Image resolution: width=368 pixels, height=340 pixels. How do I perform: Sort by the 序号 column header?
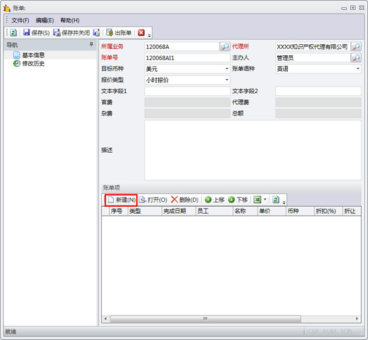click(119, 211)
